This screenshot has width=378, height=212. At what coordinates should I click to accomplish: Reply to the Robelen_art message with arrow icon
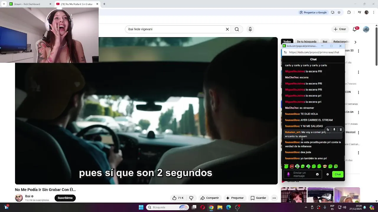click(x=328, y=130)
